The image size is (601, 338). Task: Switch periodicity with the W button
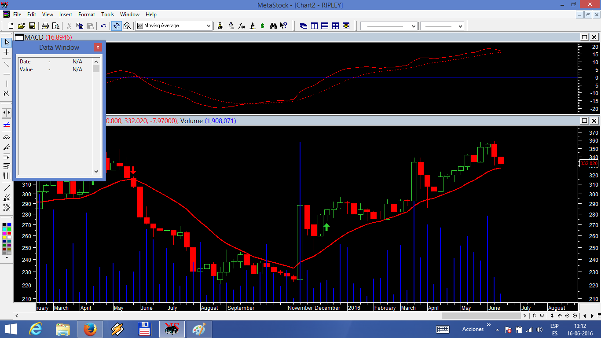pos(542,316)
